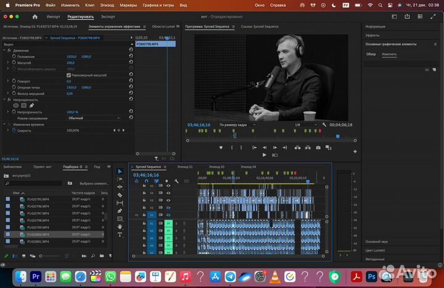
Task: Select the Type tool in the tools panel
Action: point(120,235)
